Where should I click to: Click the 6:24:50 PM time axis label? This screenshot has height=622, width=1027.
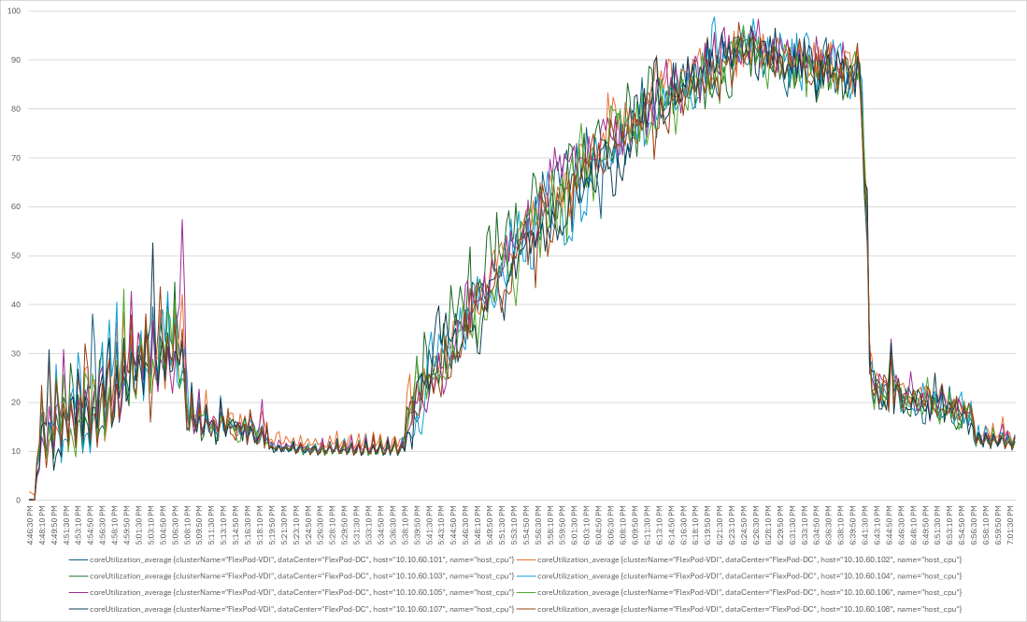(745, 525)
